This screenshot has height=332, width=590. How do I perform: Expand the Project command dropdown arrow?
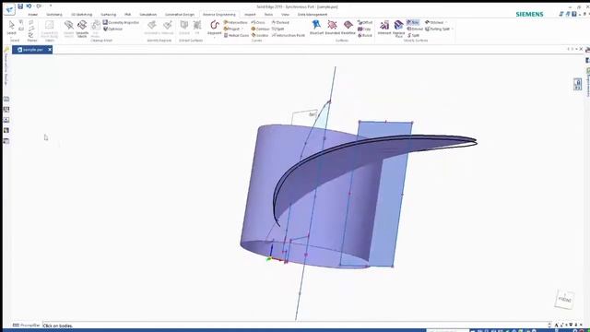(x=242, y=29)
